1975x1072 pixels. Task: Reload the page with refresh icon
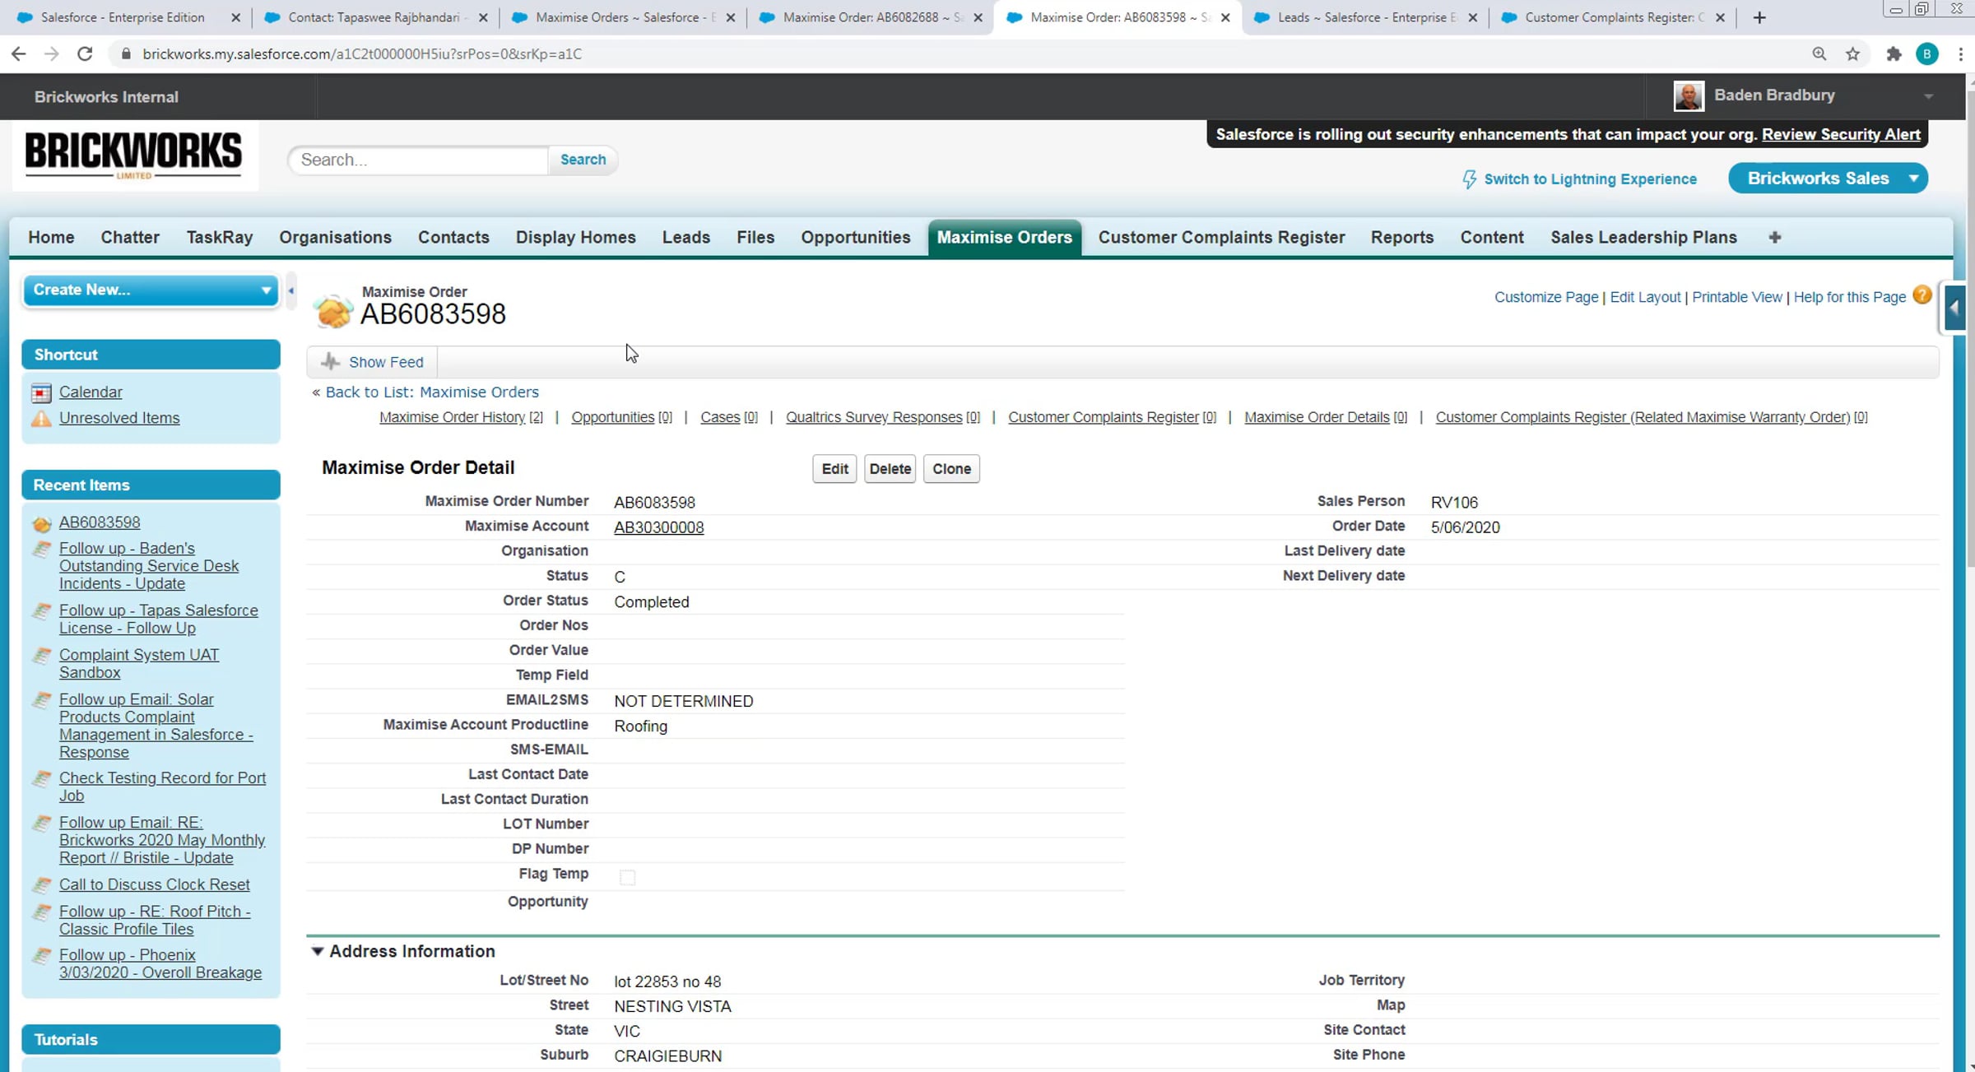pos(85,54)
